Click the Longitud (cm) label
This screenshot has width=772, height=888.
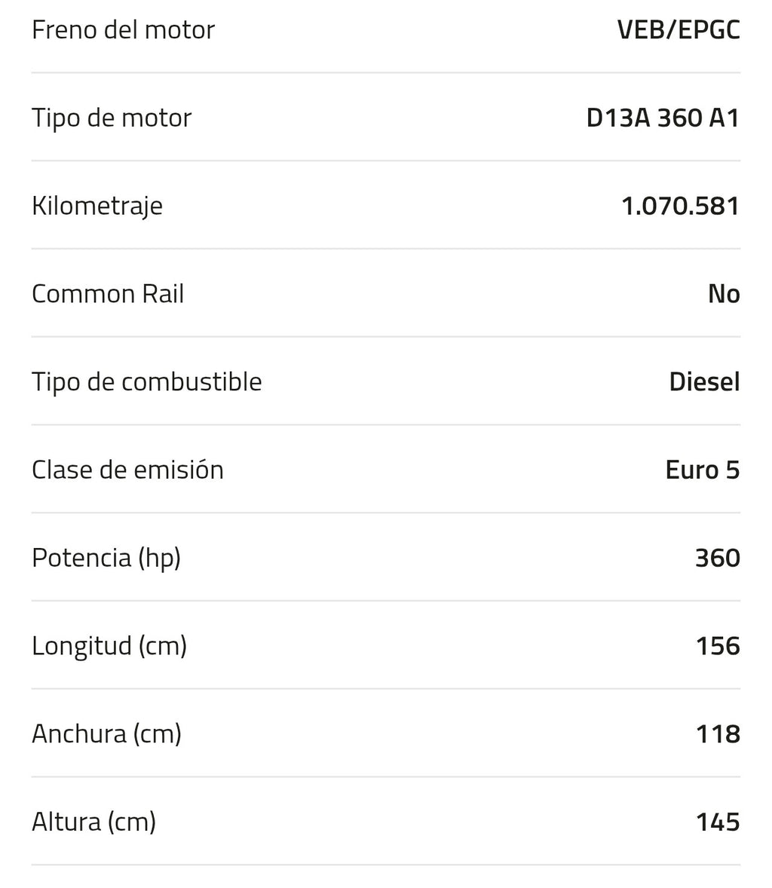coord(110,647)
